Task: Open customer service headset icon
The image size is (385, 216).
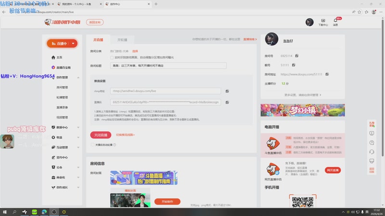Action: click(x=372, y=152)
